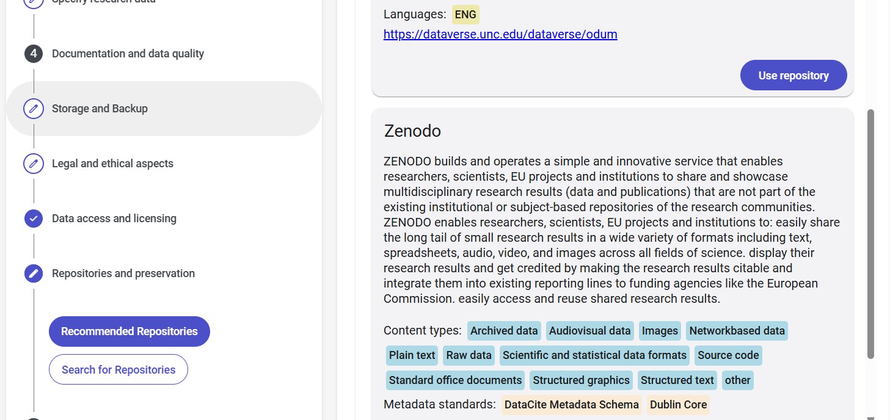Viewport: 890px width, 420px height.
Task: Click the Audiovisual data tag
Action: coord(590,331)
